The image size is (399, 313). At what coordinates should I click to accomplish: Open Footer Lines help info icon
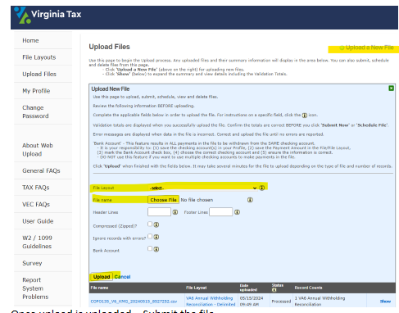click(237, 212)
